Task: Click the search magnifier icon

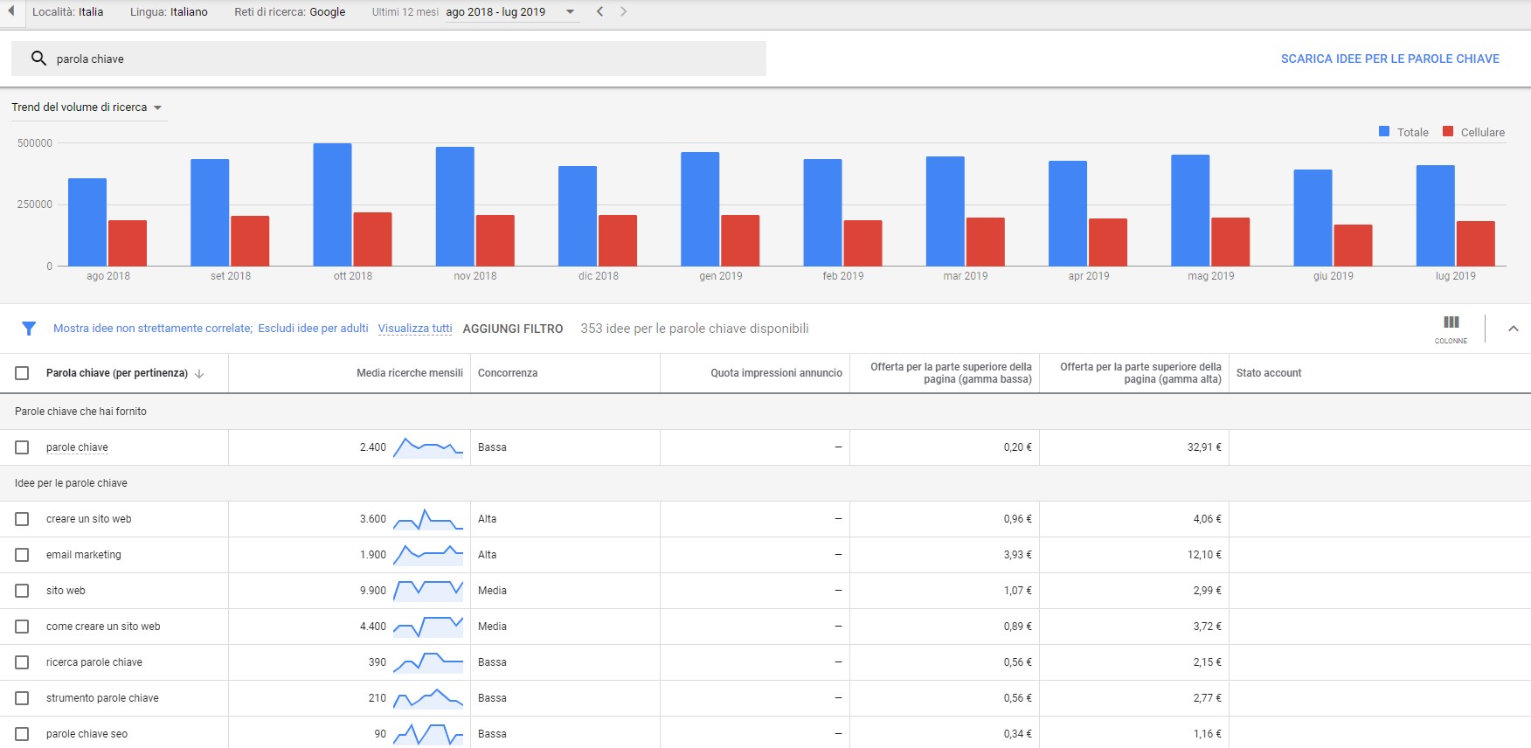Action: 38,59
